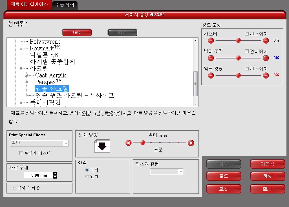Select 나일론 6/6 in material tree
The height and width of the screenshot is (207, 289).
pyautogui.click(x=44, y=55)
